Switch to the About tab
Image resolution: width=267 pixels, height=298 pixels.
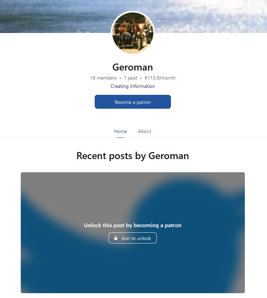tap(144, 131)
